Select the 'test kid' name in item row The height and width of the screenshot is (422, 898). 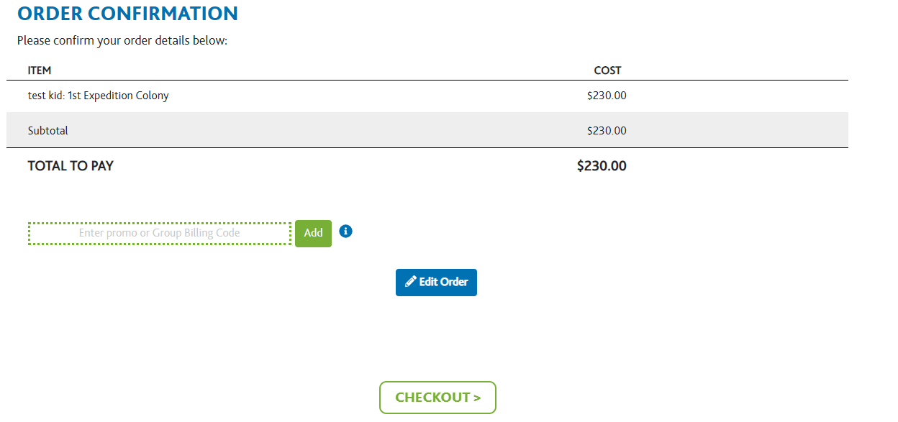click(x=45, y=95)
